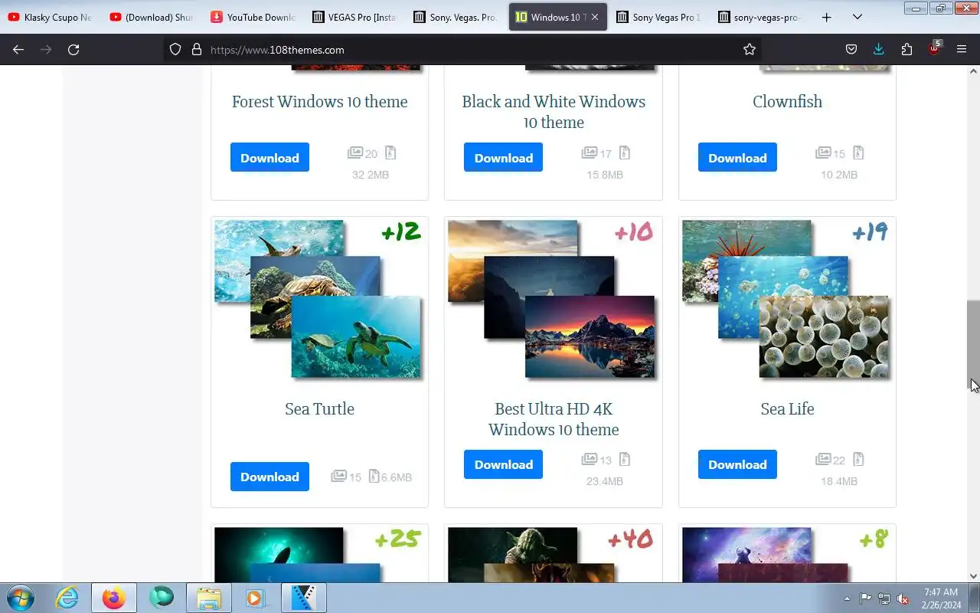Reload the page with the refresh icon
This screenshot has width=980, height=613.
coord(73,49)
